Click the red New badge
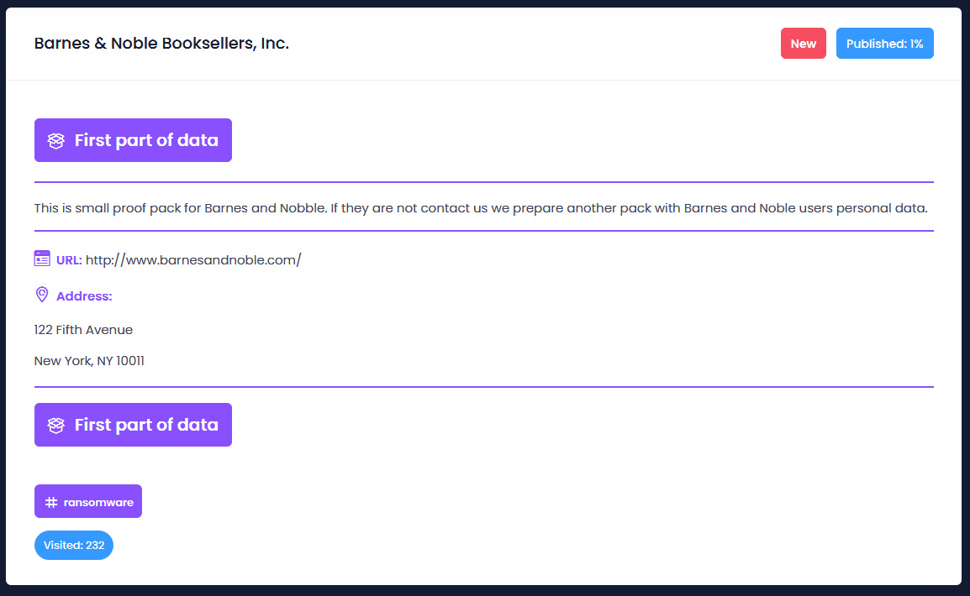 point(803,43)
